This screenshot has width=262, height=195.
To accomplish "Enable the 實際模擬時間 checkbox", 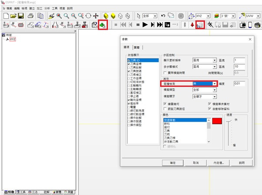I will (165, 73).
